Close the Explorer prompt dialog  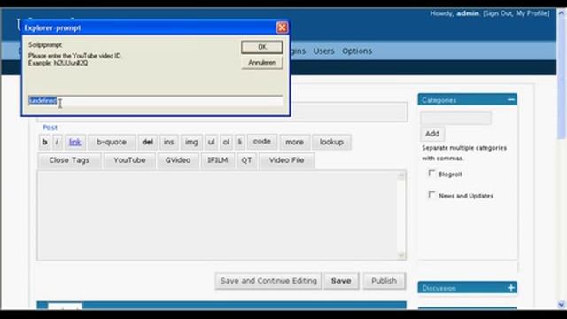(x=282, y=27)
